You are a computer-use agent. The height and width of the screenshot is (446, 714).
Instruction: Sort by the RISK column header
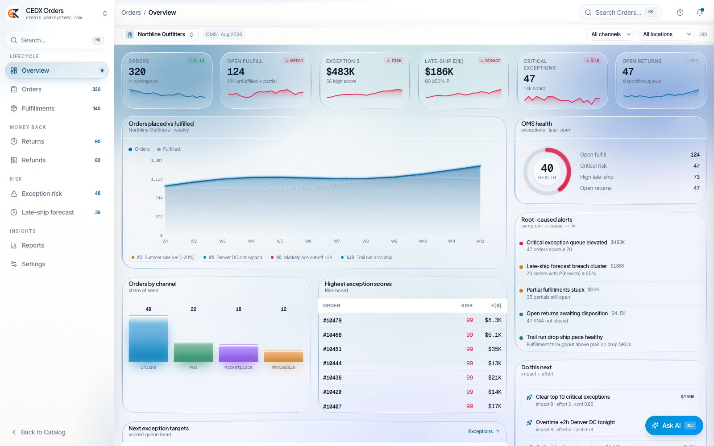467,306
